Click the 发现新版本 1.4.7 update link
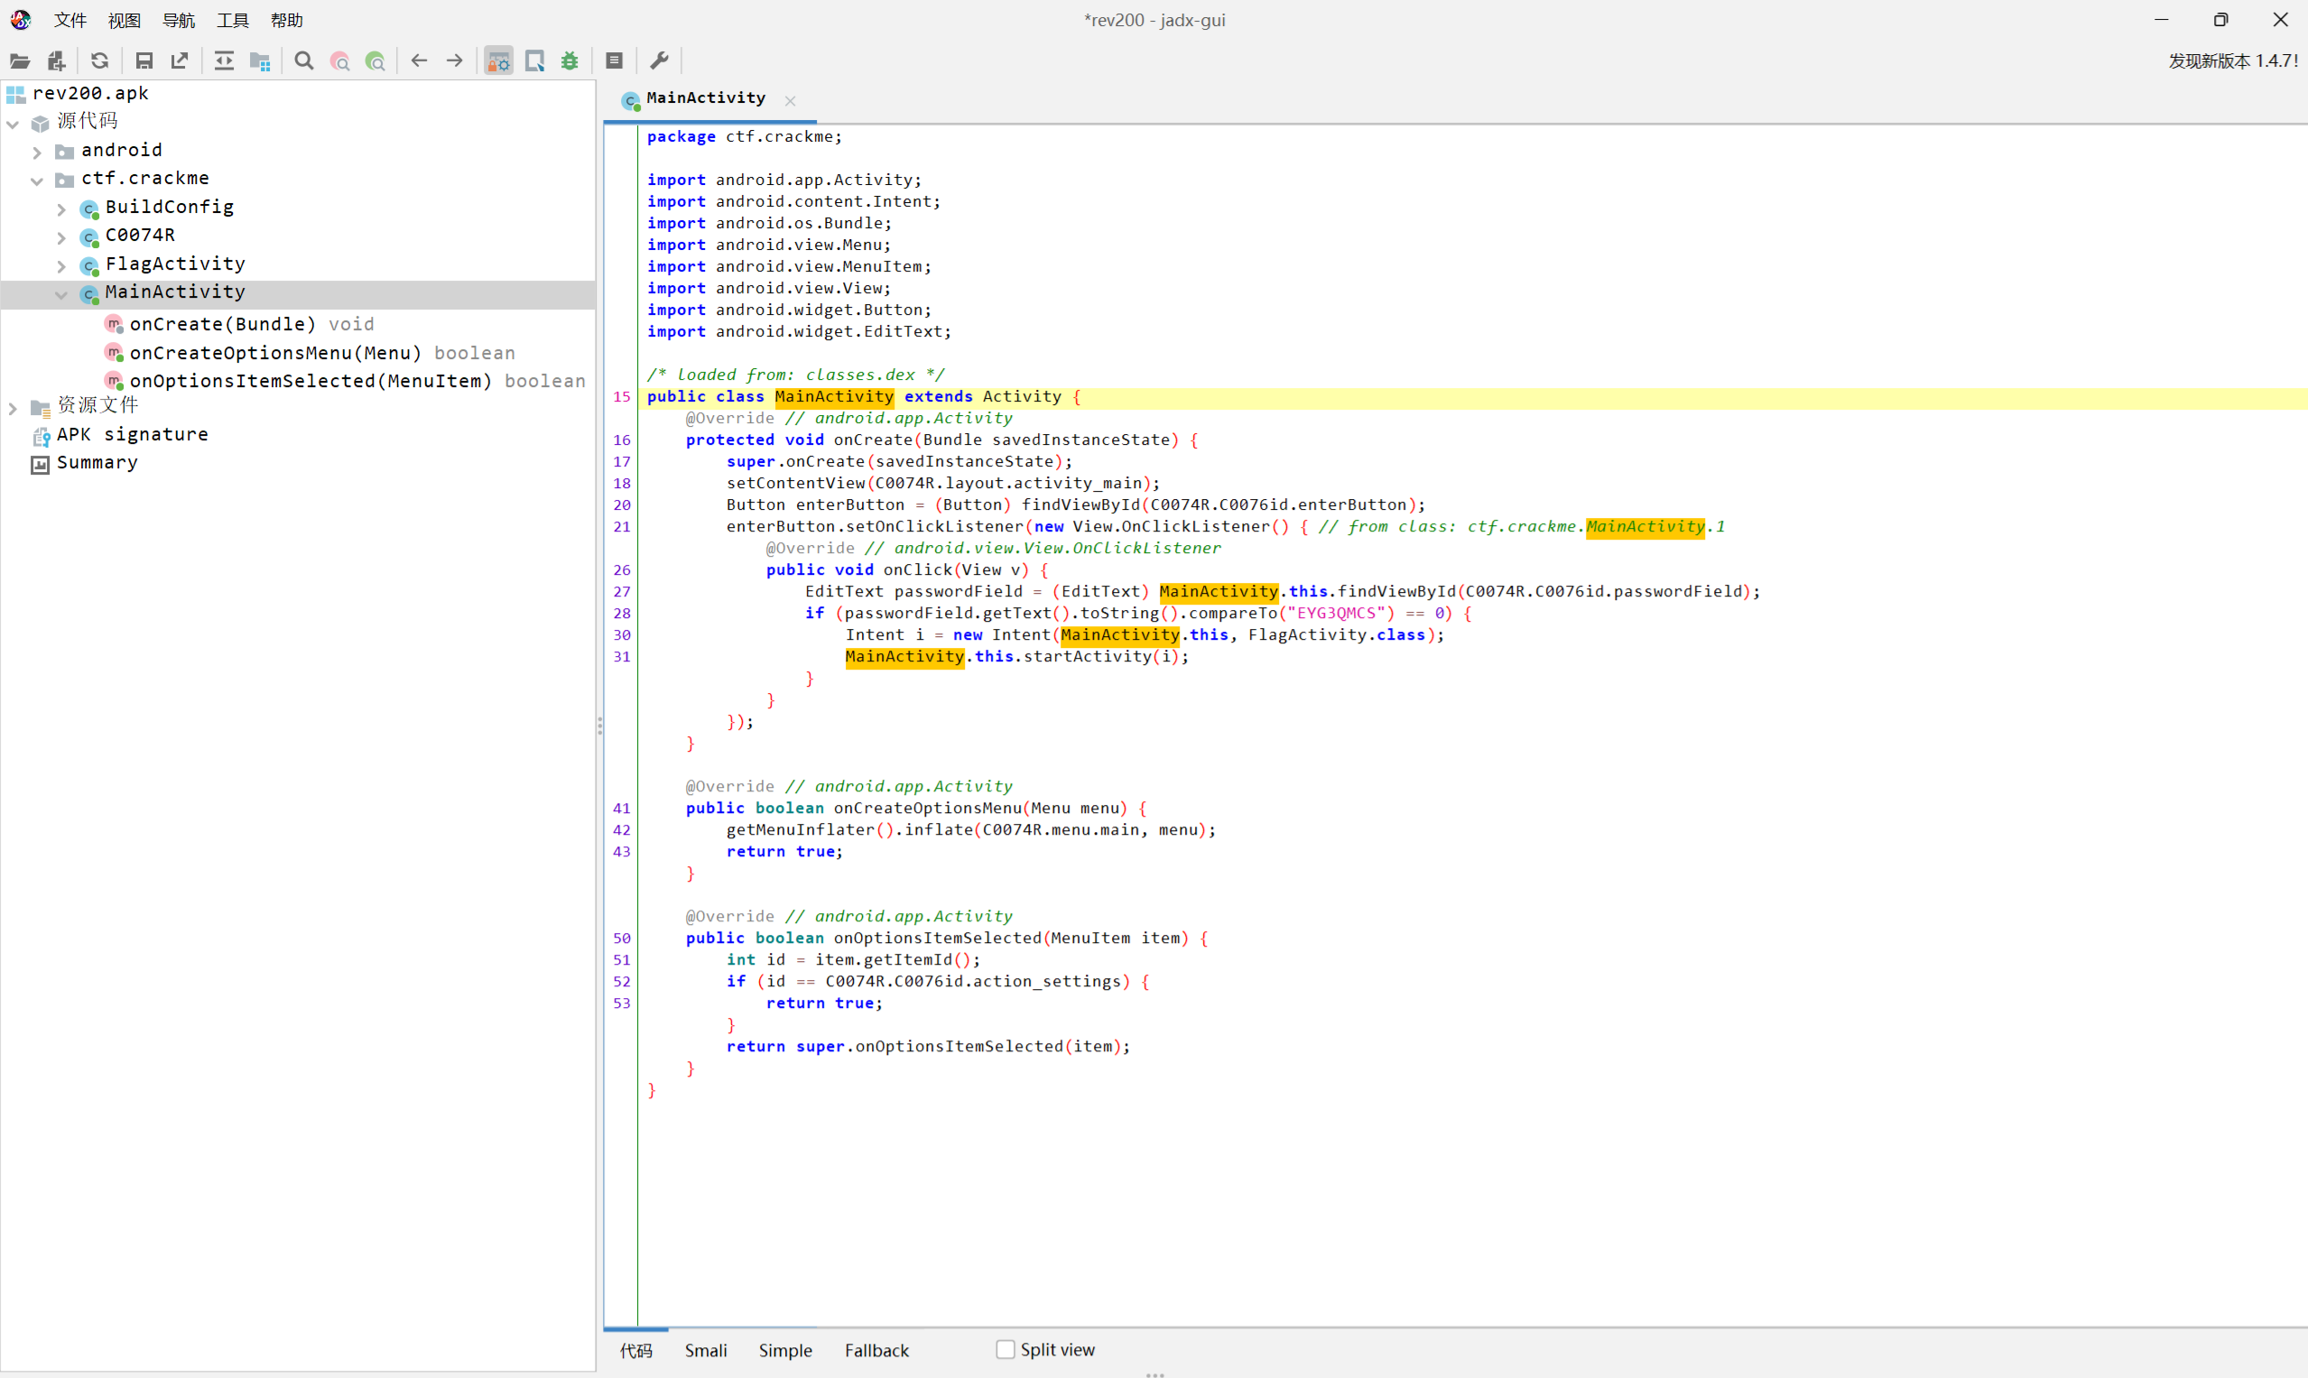This screenshot has width=2308, height=1378. pos(2233,61)
